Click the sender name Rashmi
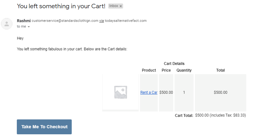This screenshot has width=258, height=140. click(24, 21)
